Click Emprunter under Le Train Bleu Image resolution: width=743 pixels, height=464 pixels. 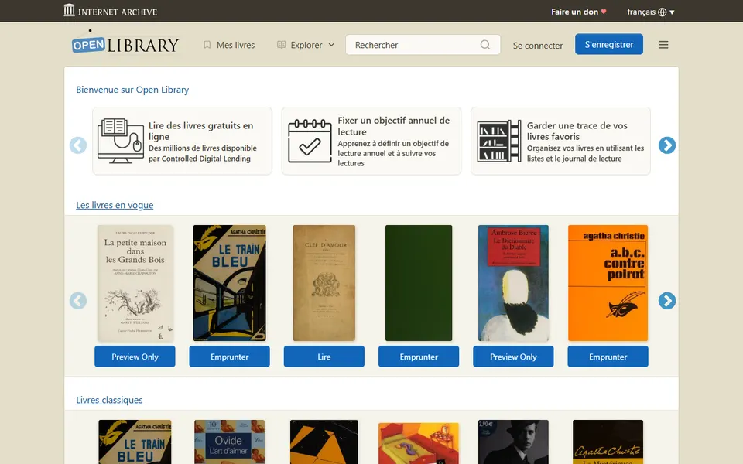click(x=229, y=357)
